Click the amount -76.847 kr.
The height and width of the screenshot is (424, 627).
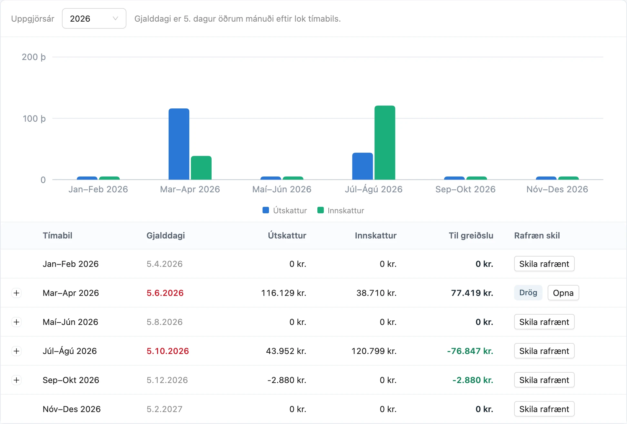pyautogui.click(x=470, y=351)
